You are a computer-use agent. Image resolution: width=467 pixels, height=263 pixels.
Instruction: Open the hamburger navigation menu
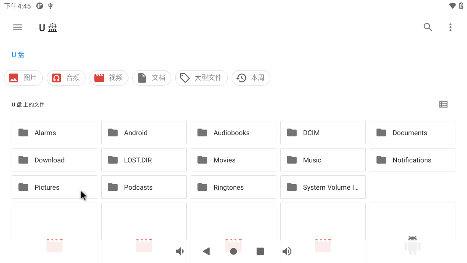[17, 27]
